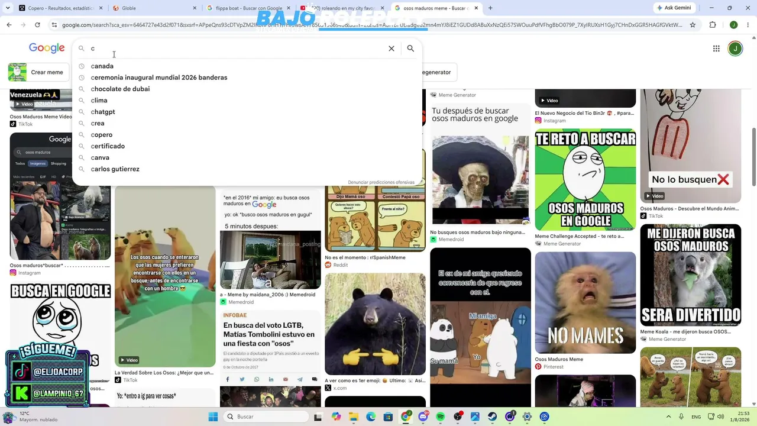Viewport: 757px width, 426px height.
Task: Open the Windows Start menu
Action: (213, 417)
